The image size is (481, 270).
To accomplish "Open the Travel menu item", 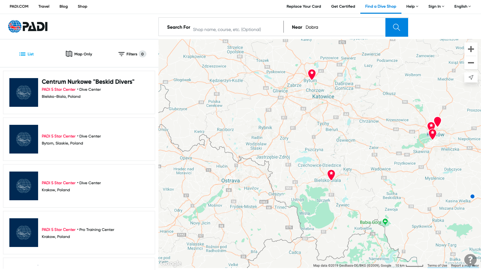I will coord(44,6).
